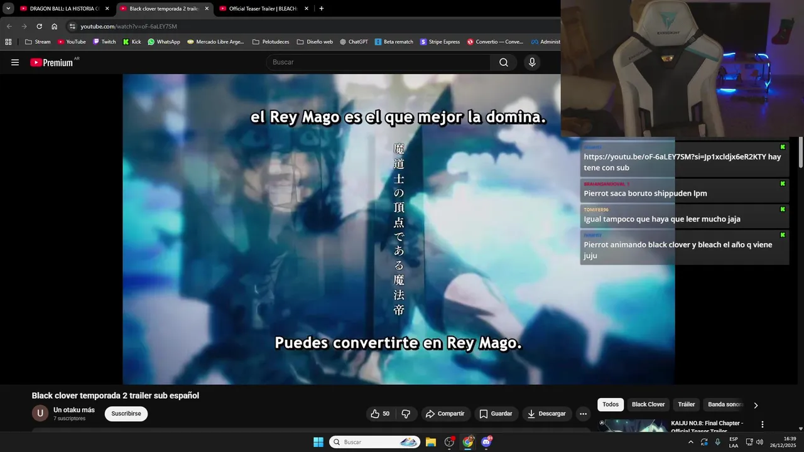The image size is (804, 452).
Task: Start voice search with the microphone icon
Action: coord(532,62)
